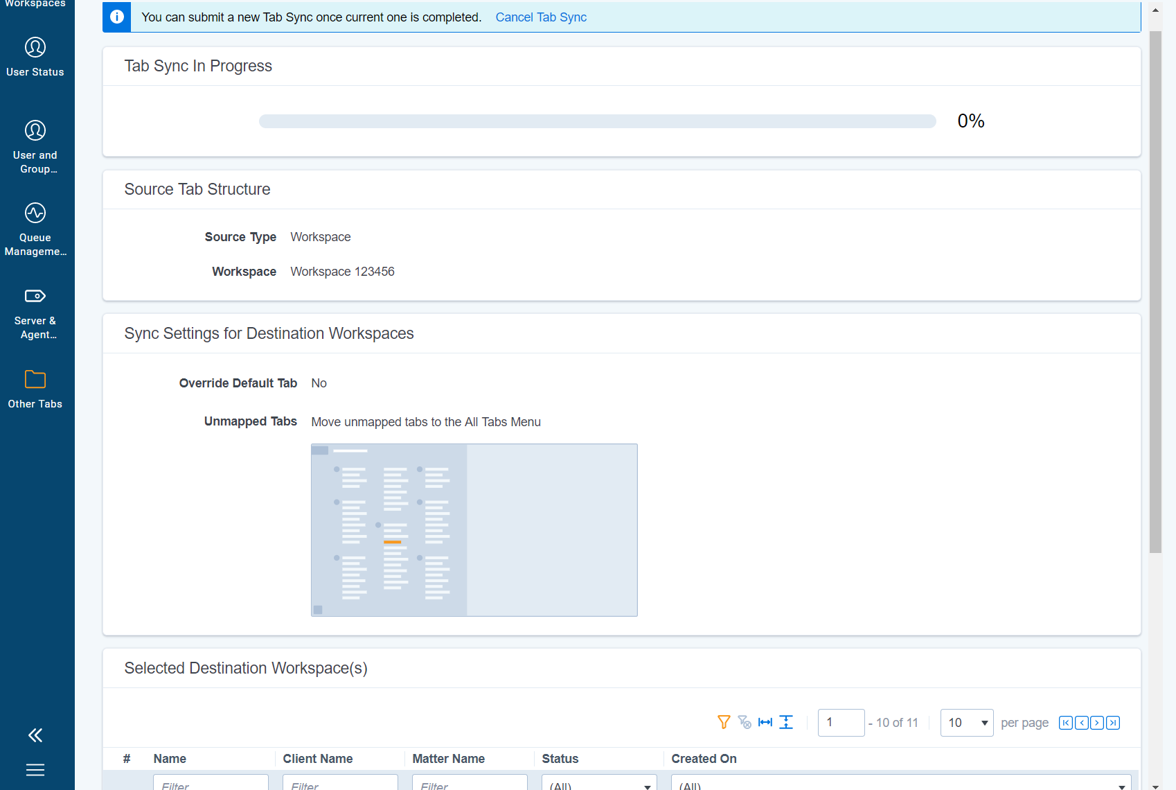1176x790 pixels.
Task: Click the 0% progress value
Action: click(971, 121)
